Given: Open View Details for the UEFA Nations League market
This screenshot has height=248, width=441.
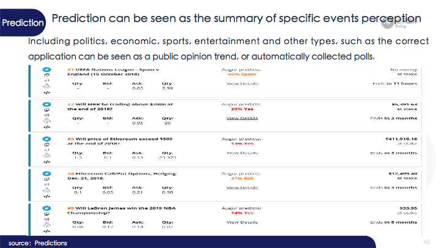Looking at the screenshot, I should [x=242, y=83].
